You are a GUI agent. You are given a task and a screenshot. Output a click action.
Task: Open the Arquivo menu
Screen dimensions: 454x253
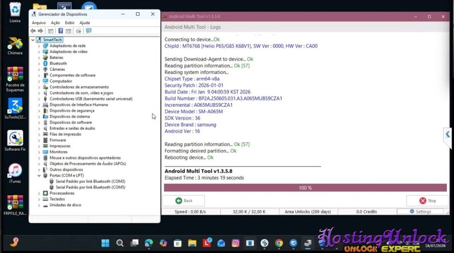pos(39,23)
